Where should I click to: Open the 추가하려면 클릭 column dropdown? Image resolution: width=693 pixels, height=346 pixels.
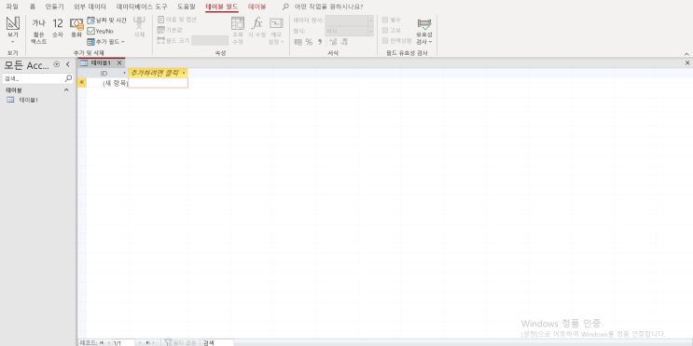coord(184,73)
